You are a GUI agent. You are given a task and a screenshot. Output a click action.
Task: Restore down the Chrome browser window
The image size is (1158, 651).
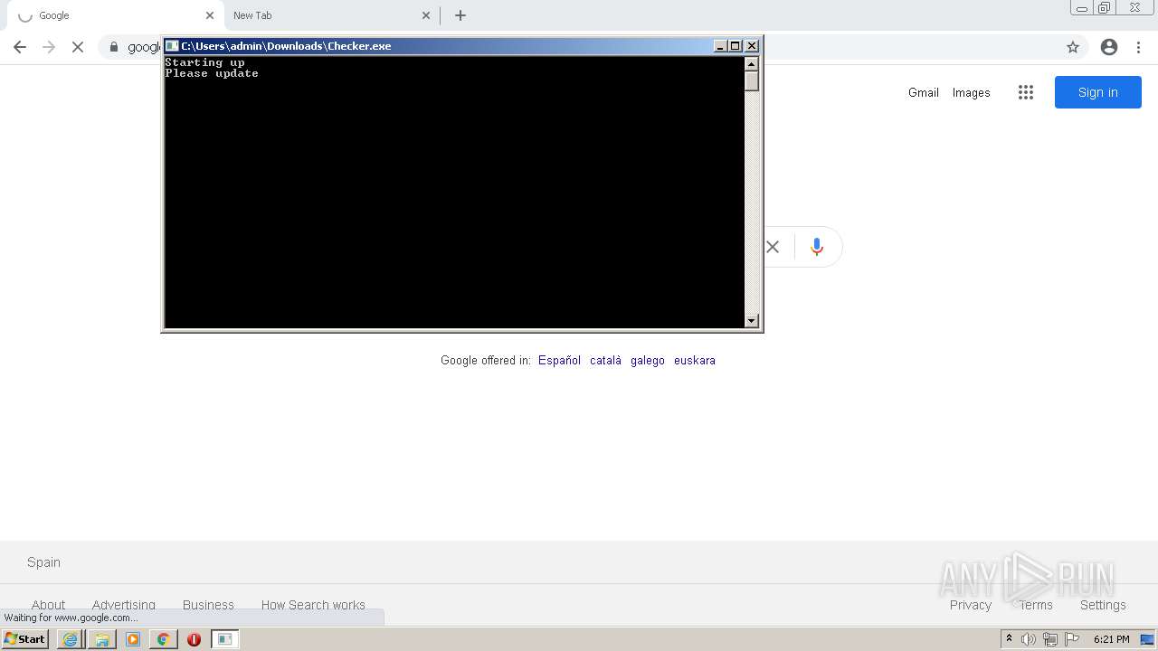1105,8
